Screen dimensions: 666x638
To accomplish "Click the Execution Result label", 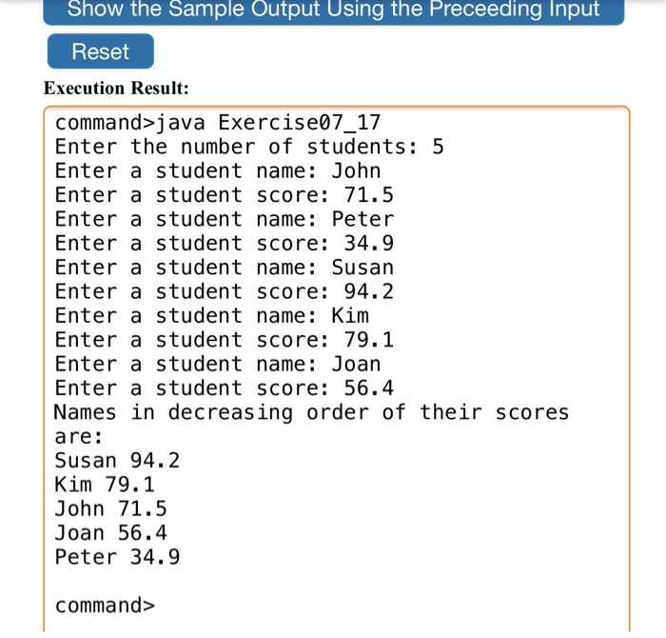I will pos(116,88).
